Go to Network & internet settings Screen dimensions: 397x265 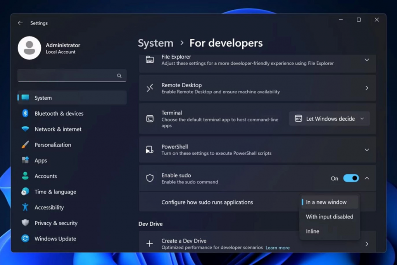pos(72,129)
